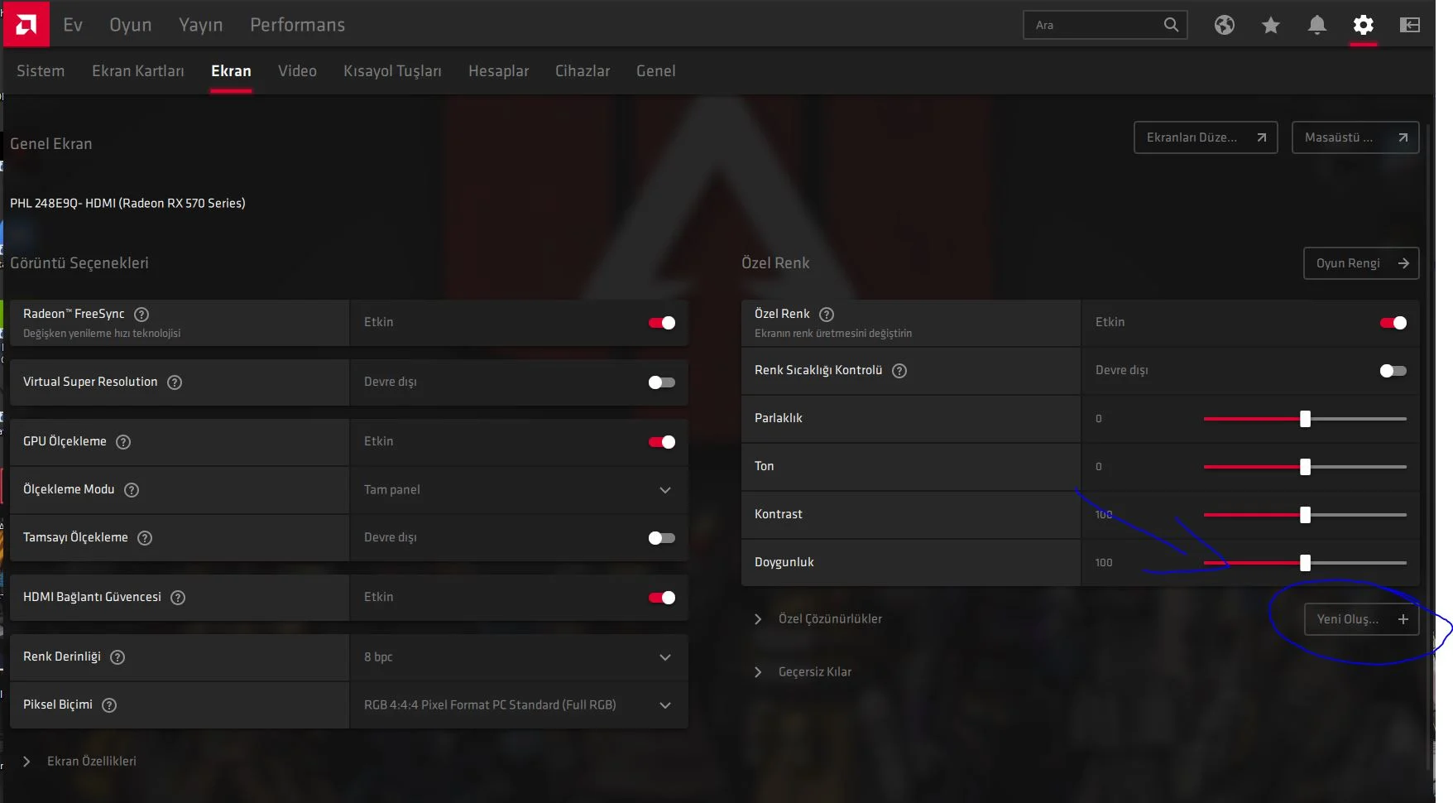1453x803 pixels.
Task: Show help for Radeon FreeSync
Action: pos(141,315)
